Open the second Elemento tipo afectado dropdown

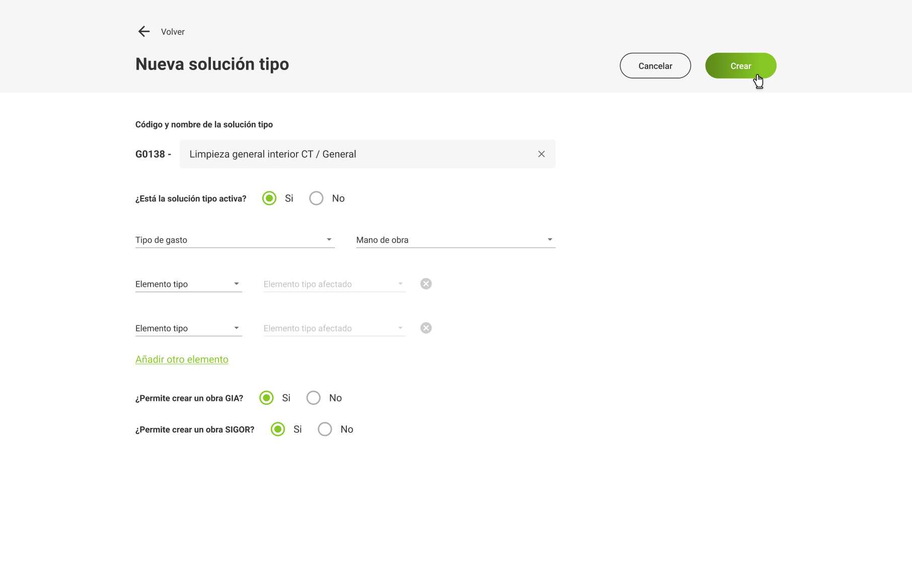[x=335, y=328]
